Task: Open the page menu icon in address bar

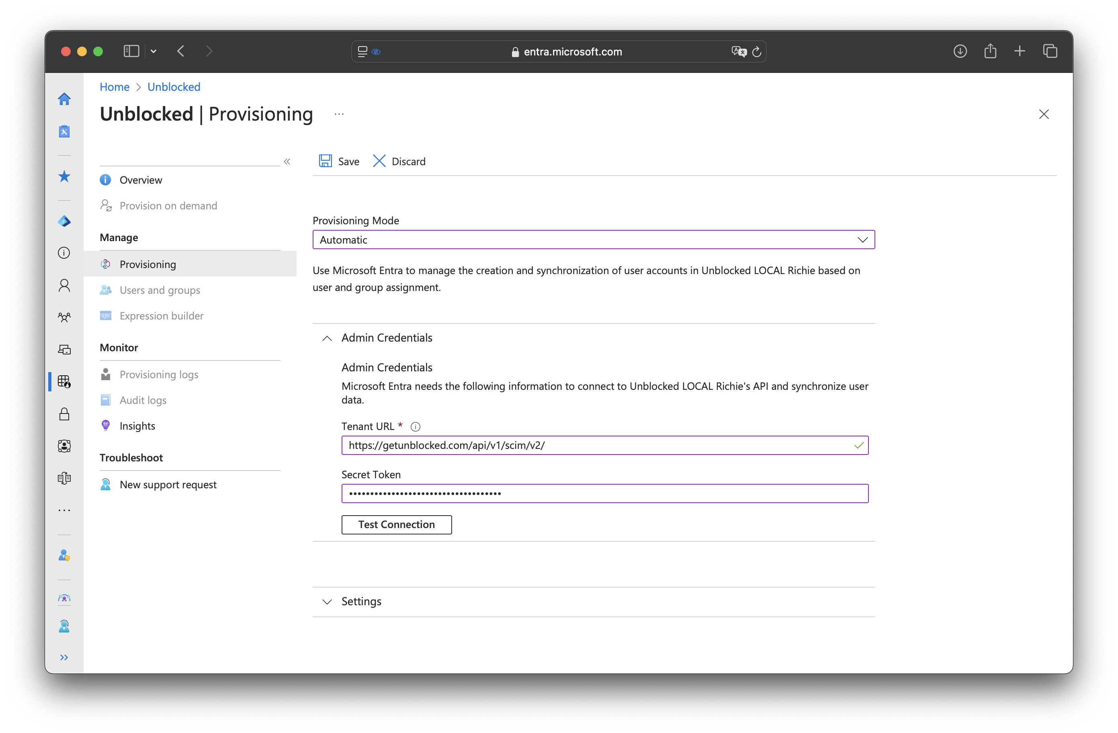Action: tap(362, 52)
